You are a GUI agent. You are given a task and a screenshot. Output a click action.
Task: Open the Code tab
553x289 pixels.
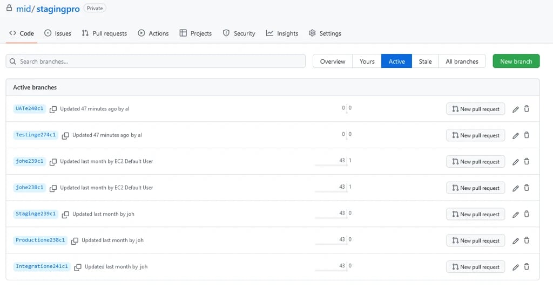coord(22,33)
